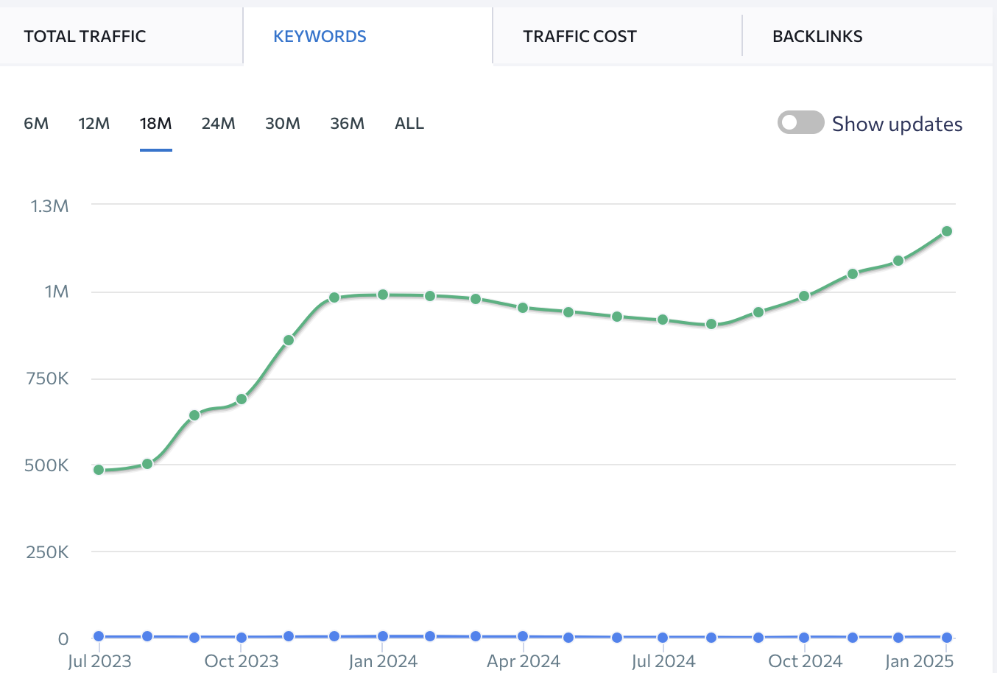Select the Keywords tab

point(320,36)
